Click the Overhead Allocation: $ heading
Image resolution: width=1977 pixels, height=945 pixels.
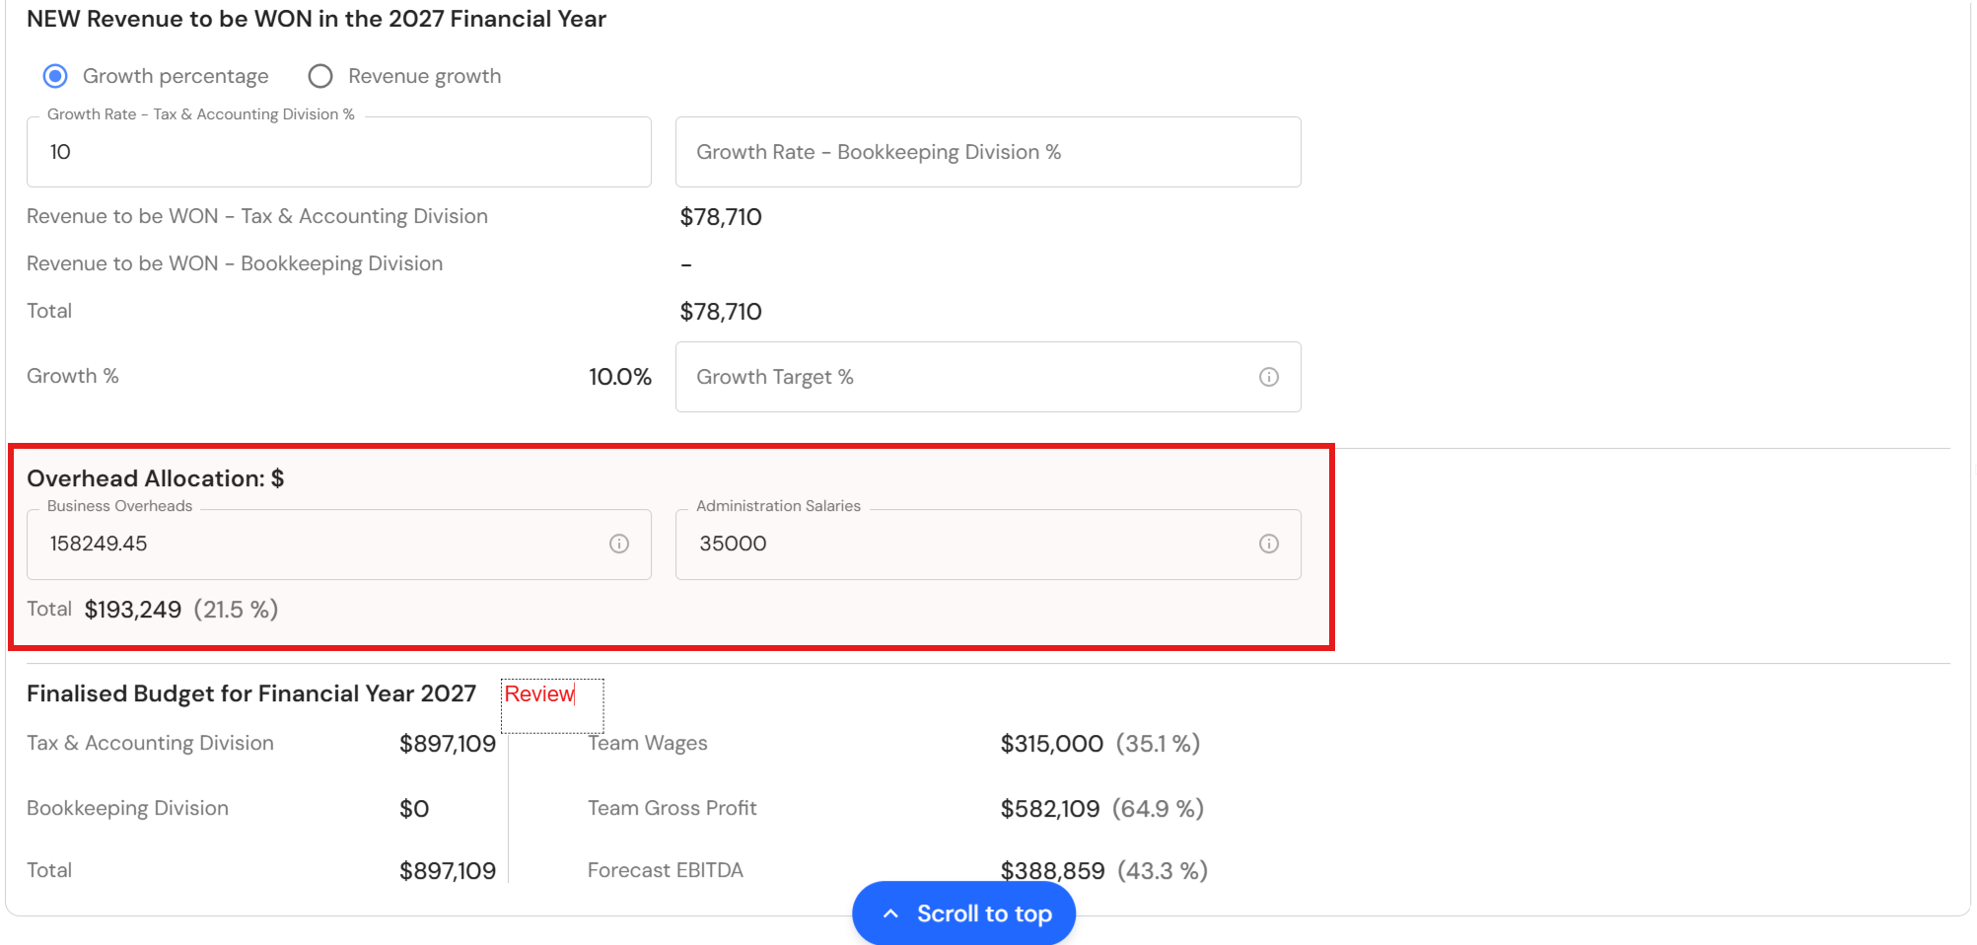tap(155, 478)
